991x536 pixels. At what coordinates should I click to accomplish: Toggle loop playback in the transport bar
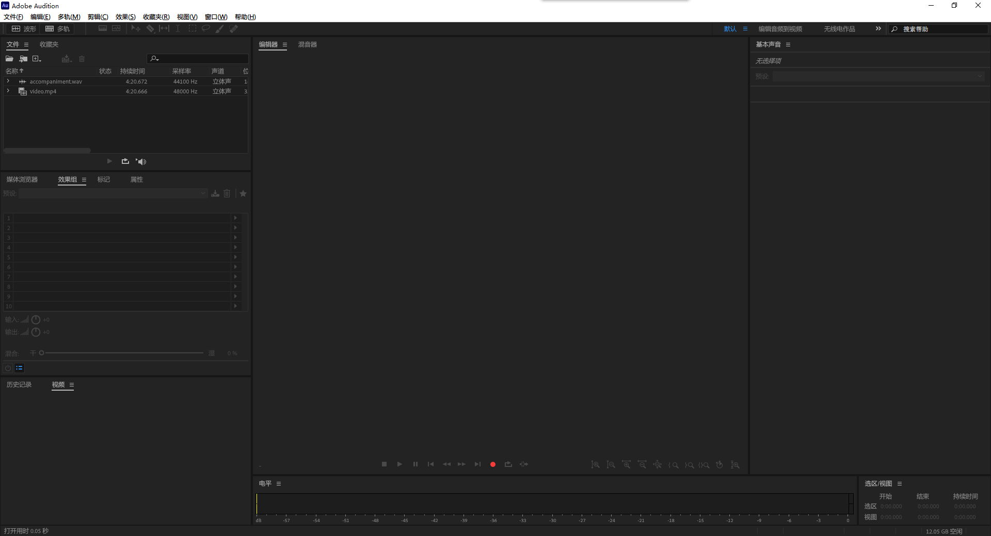click(x=508, y=464)
